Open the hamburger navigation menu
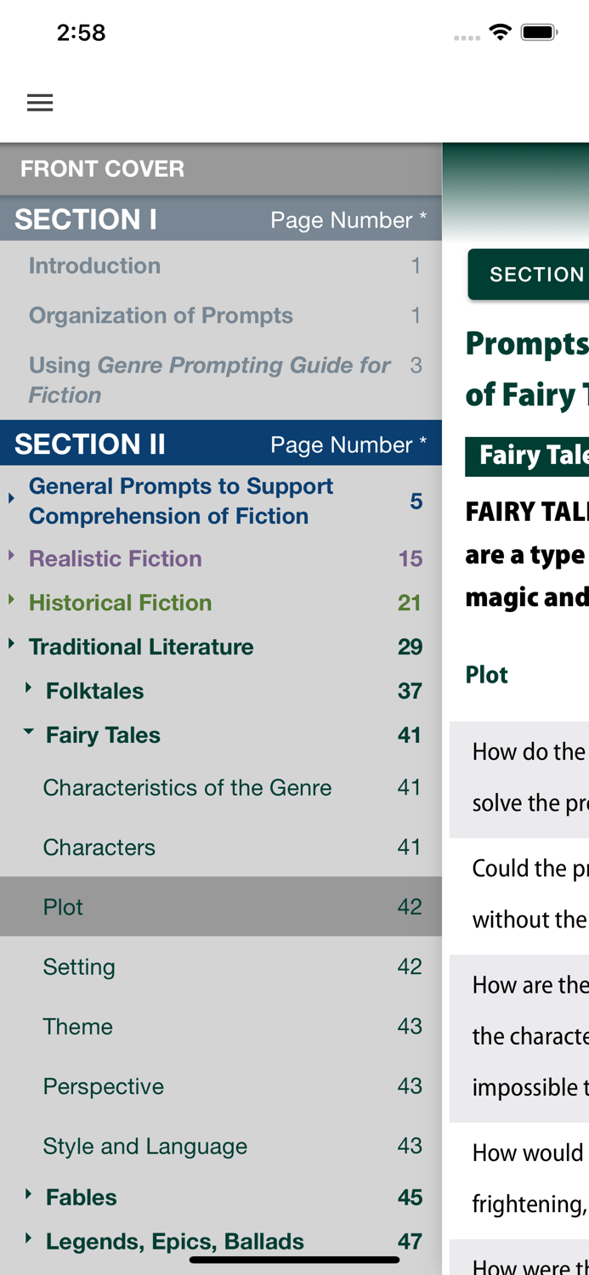This screenshot has width=589, height=1275. point(39,101)
